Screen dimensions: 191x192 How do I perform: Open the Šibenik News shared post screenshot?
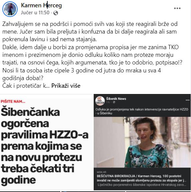coord(142,142)
